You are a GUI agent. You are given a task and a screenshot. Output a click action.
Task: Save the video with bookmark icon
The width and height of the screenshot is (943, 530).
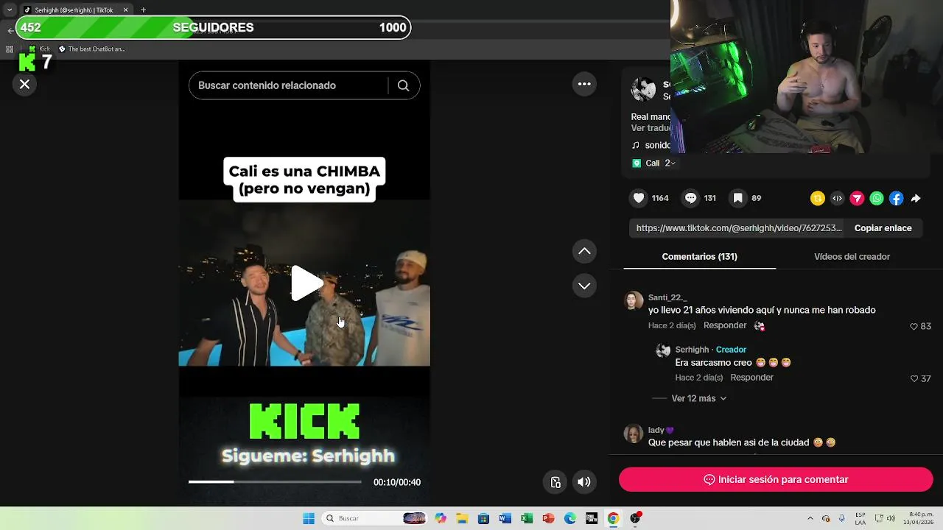(x=737, y=198)
